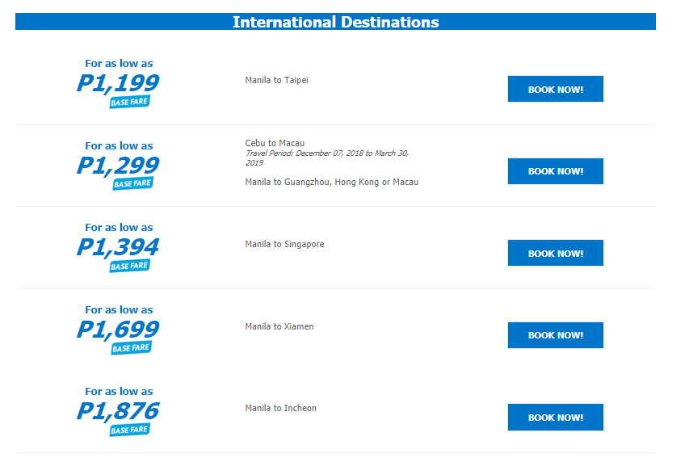Click the BASE FARE badge under P1,299
This screenshot has height=458, width=689.
(132, 183)
